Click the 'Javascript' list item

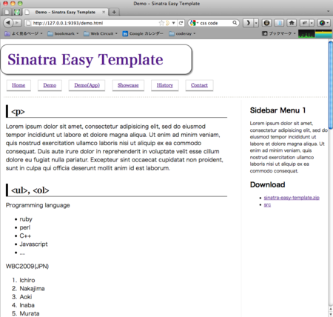pyautogui.click(x=33, y=244)
